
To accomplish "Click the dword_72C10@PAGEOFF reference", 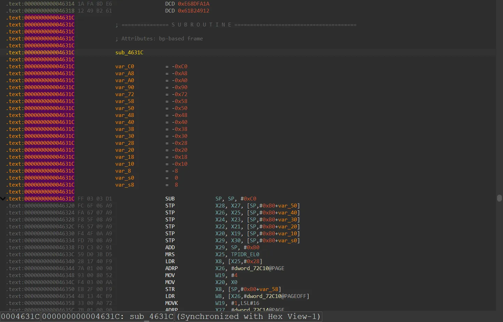I will [x=276, y=296].
